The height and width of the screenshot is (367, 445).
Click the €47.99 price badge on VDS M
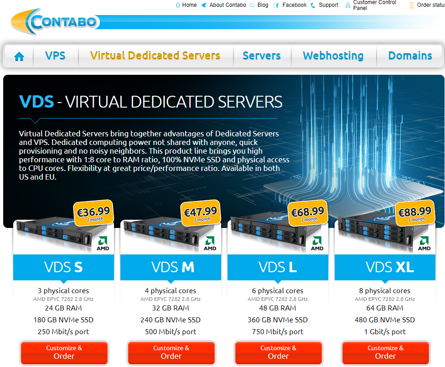(201, 212)
